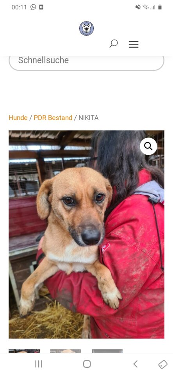Viewport: 173px width, 376px height.
Task: Select the third gallery thumbnail
Action: tap(107, 351)
